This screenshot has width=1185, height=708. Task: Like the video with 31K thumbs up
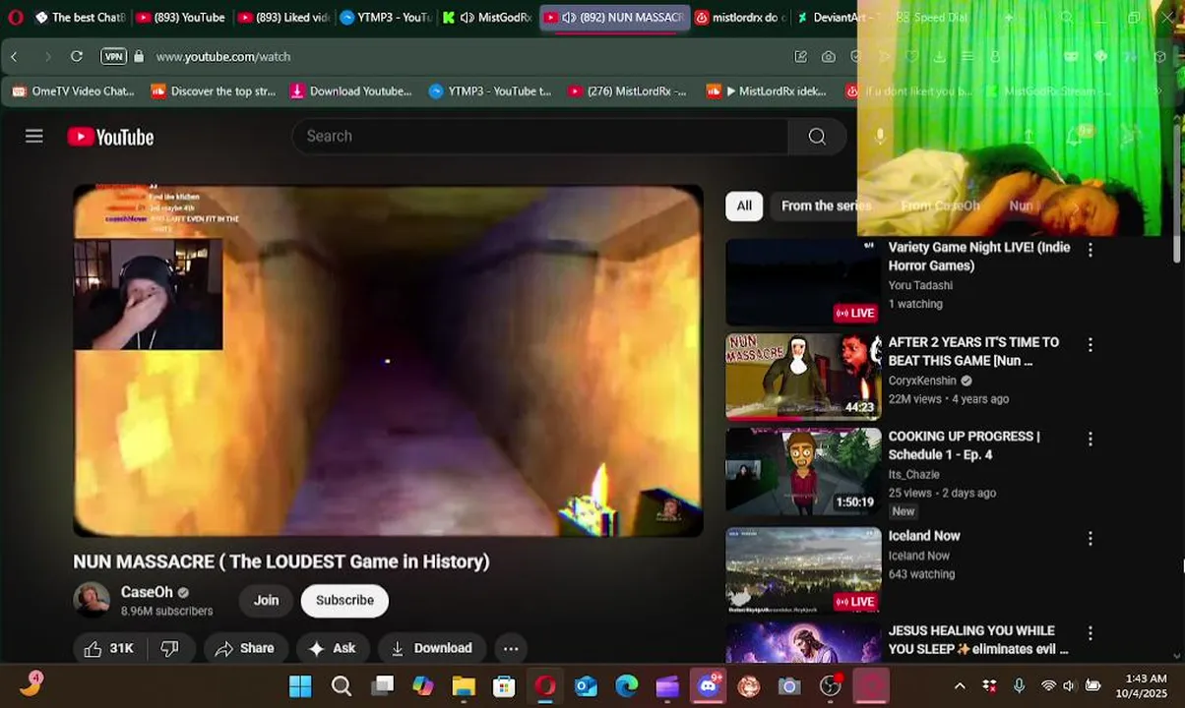click(108, 648)
